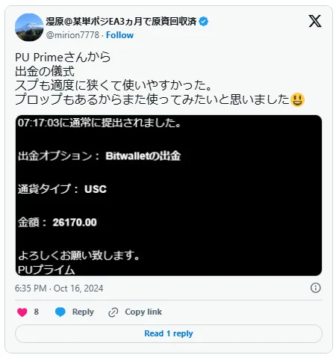Open the Read 1 reply button

click(169, 333)
